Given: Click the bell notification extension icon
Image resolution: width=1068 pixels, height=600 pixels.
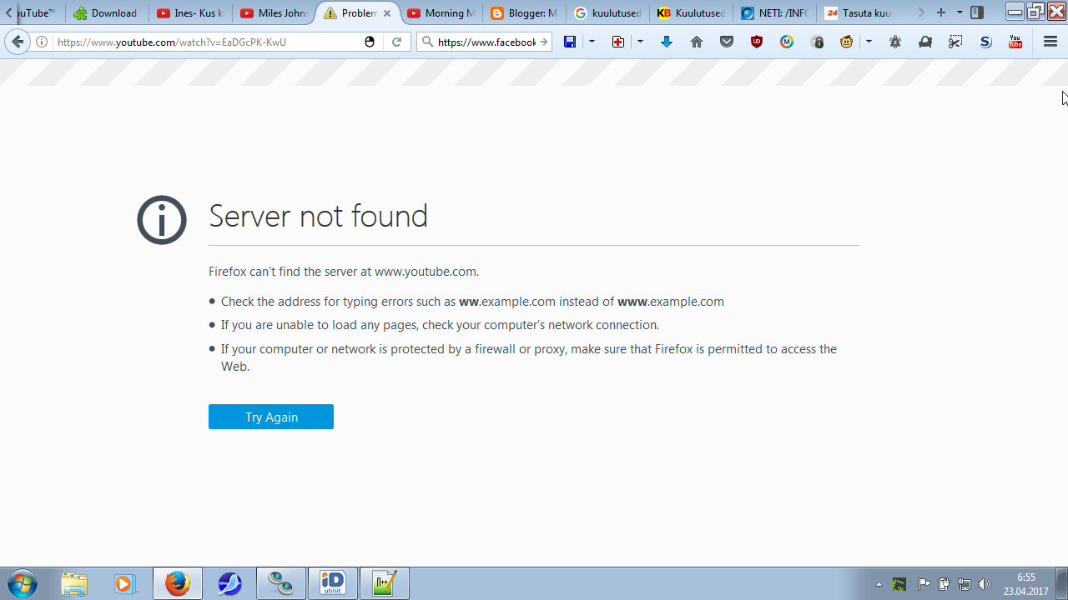Looking at the screenshot, I should (895, 42).
